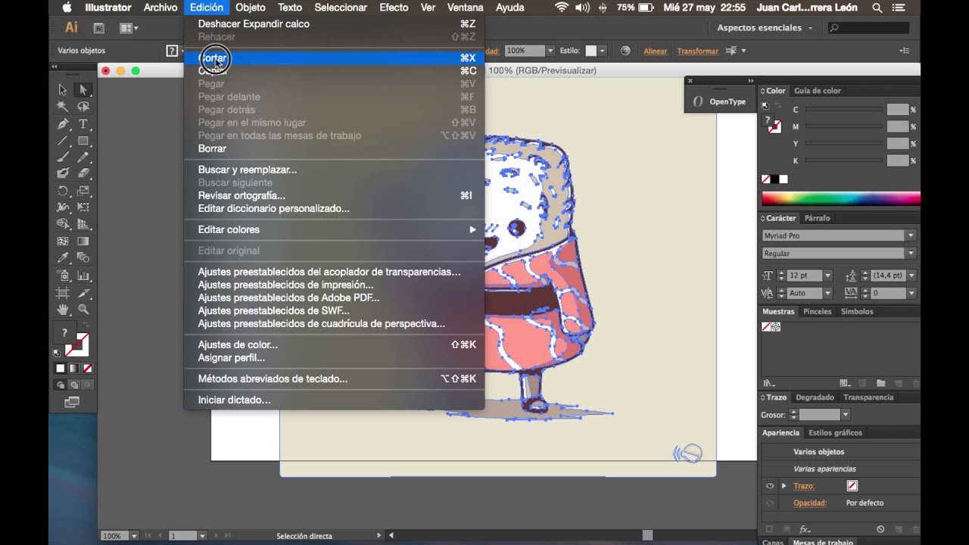The image size is (969, 545).
Task: Open the 12 pt font size dropdown
Action: 827,276
